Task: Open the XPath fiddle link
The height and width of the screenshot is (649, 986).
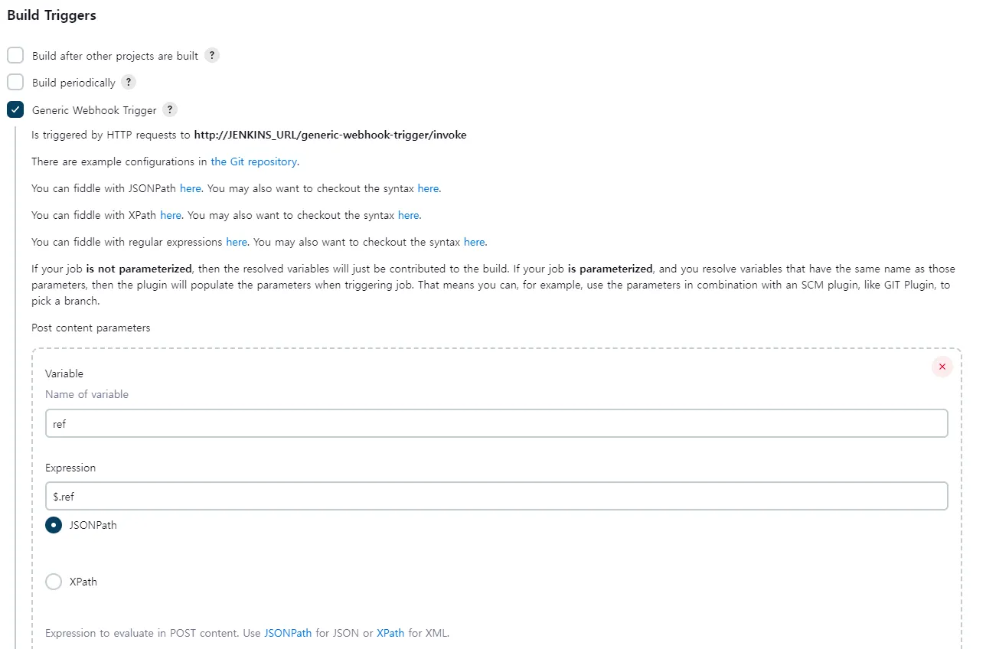Action: (170, 215)
